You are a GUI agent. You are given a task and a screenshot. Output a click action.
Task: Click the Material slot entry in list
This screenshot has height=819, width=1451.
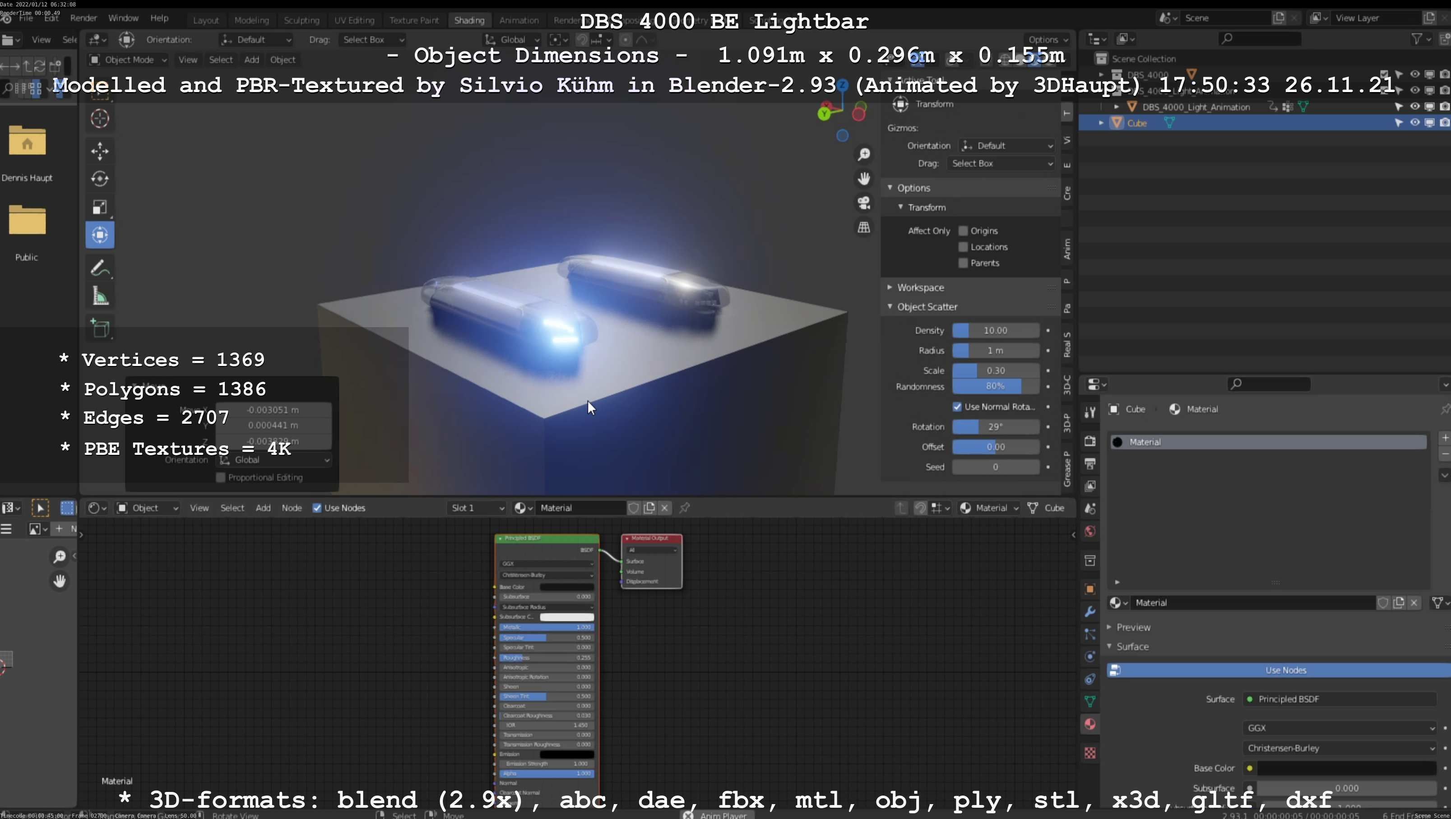pos(1268,442)
